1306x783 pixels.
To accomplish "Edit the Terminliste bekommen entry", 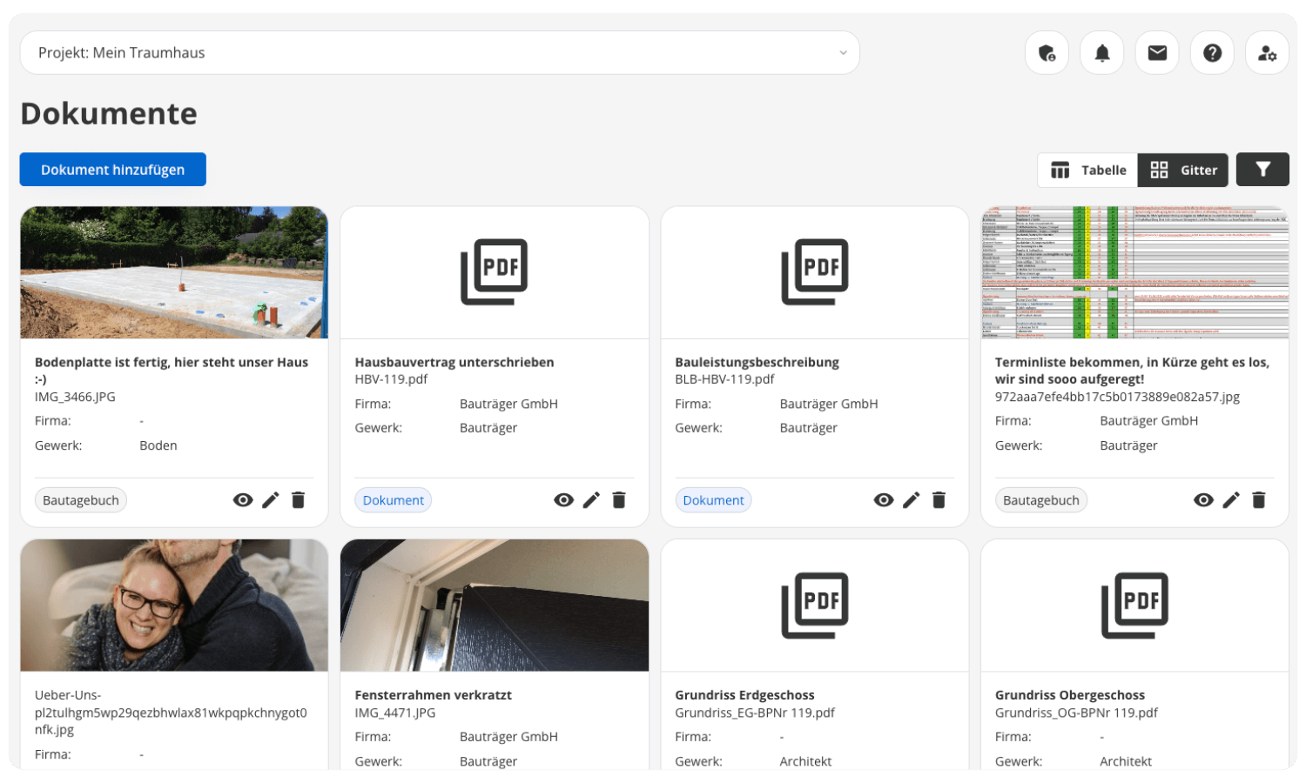I will 1231,500.
